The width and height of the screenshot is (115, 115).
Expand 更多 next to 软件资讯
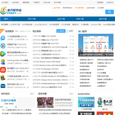(32, 94)
